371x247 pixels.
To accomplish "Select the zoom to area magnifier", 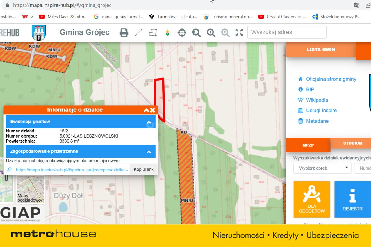I will pos(196,33).
